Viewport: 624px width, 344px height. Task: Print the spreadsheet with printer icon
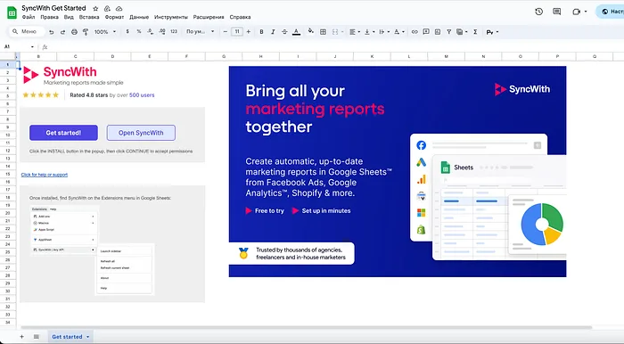pos(74,32)
